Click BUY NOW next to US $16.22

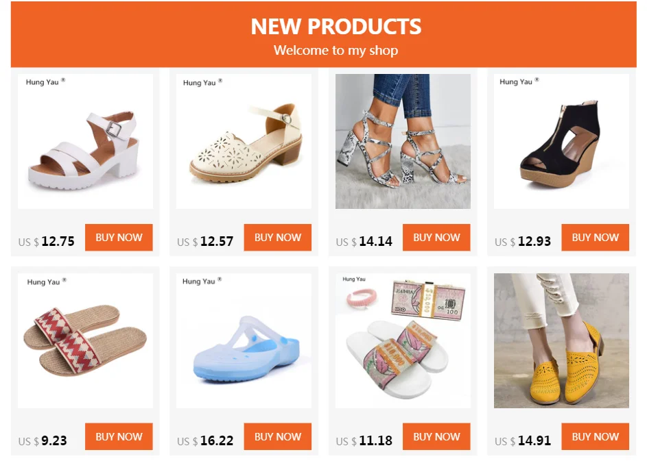(278, 436)
